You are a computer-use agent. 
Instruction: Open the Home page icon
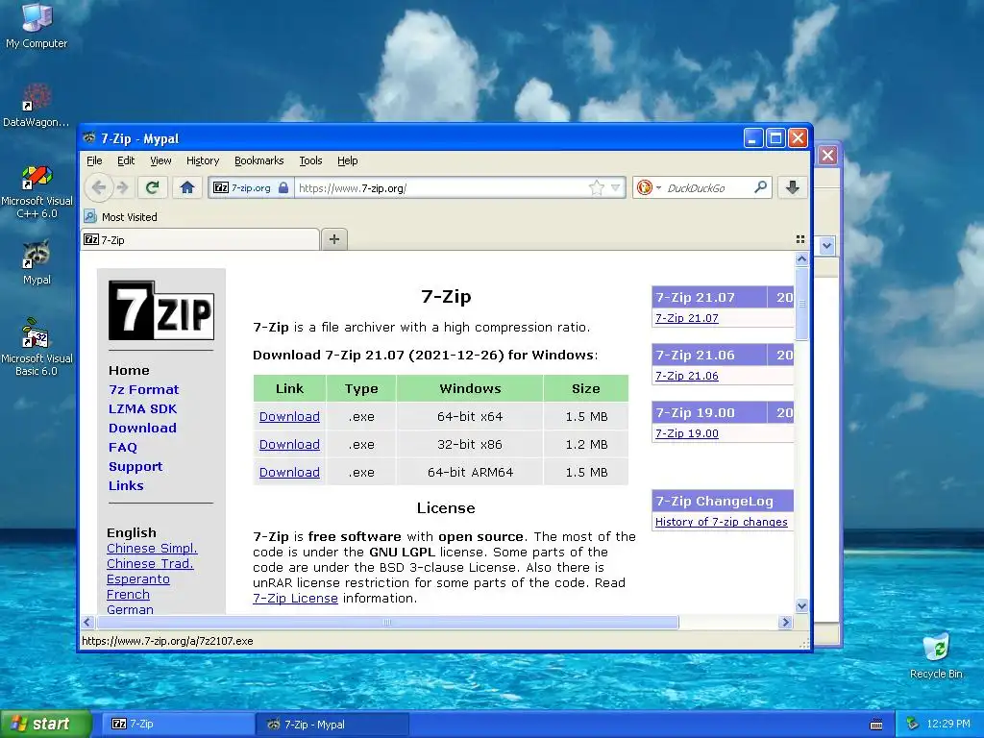click(x=187, y=187)
